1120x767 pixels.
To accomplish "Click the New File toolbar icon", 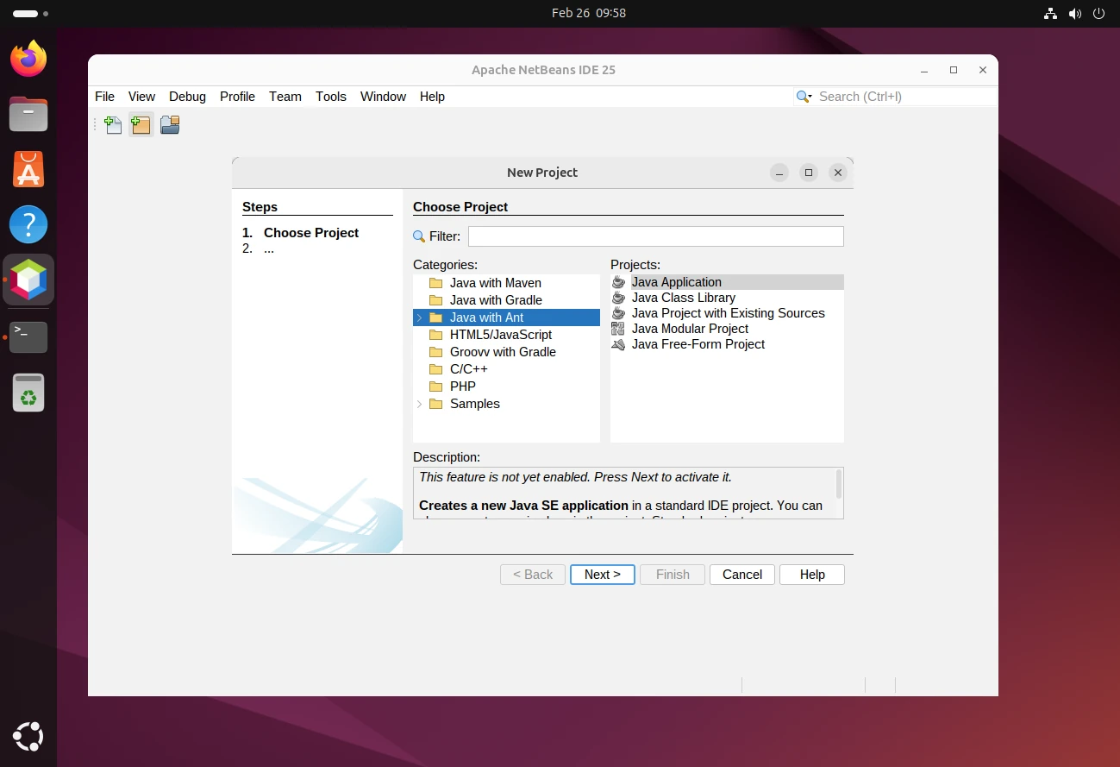I will pos(113,125).
